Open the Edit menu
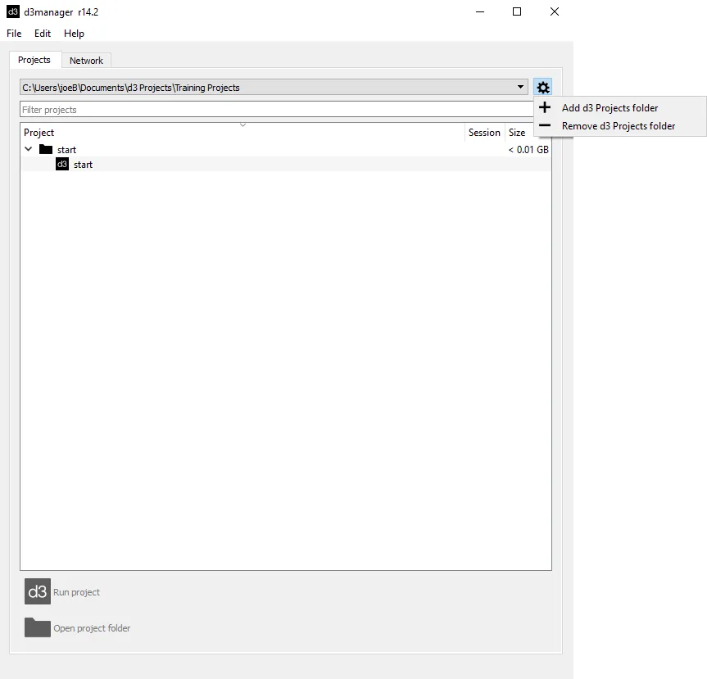Viewport: 707px width, 679px height. tap(42, 34)
